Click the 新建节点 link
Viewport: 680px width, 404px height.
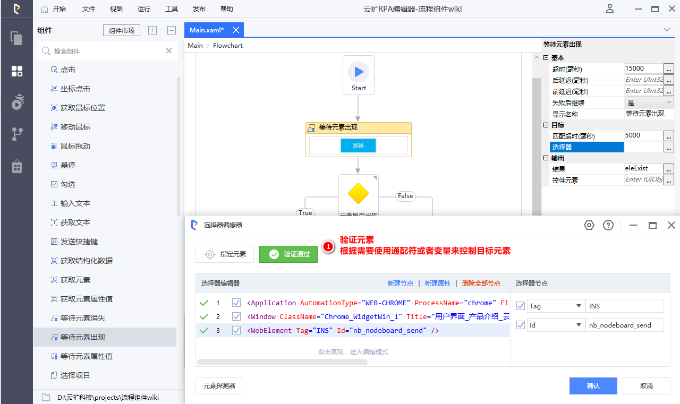[x=401, y=283]
